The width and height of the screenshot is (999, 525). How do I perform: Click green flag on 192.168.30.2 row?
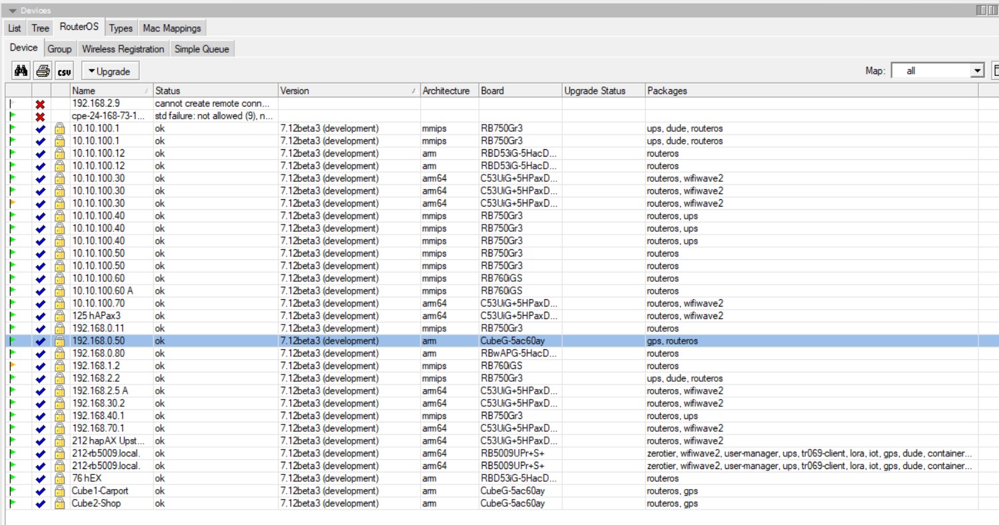[x=12, y=404]
